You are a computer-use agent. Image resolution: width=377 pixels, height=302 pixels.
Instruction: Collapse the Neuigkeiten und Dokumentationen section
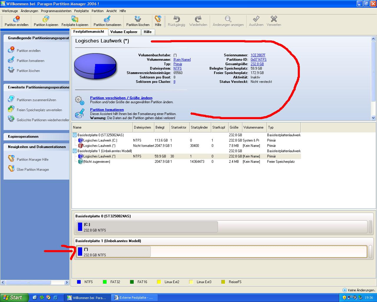[x=37, y=147]
